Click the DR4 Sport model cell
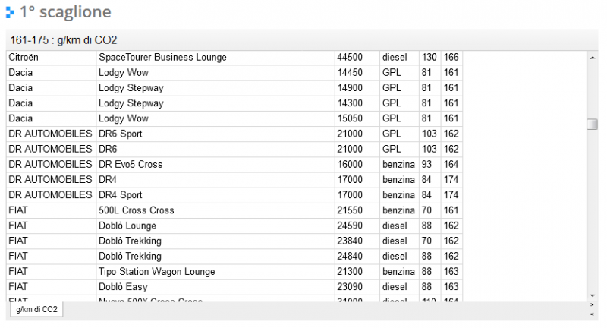This screenshot has width=607, height=328. click(120, 194)
